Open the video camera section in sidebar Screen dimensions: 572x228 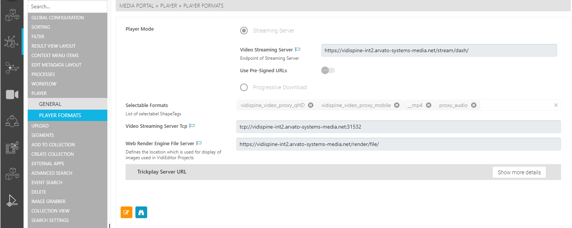tap(12, 95)
